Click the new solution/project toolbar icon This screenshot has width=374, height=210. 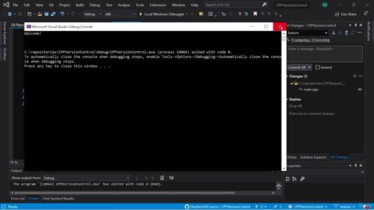click(x=29, y=14)
